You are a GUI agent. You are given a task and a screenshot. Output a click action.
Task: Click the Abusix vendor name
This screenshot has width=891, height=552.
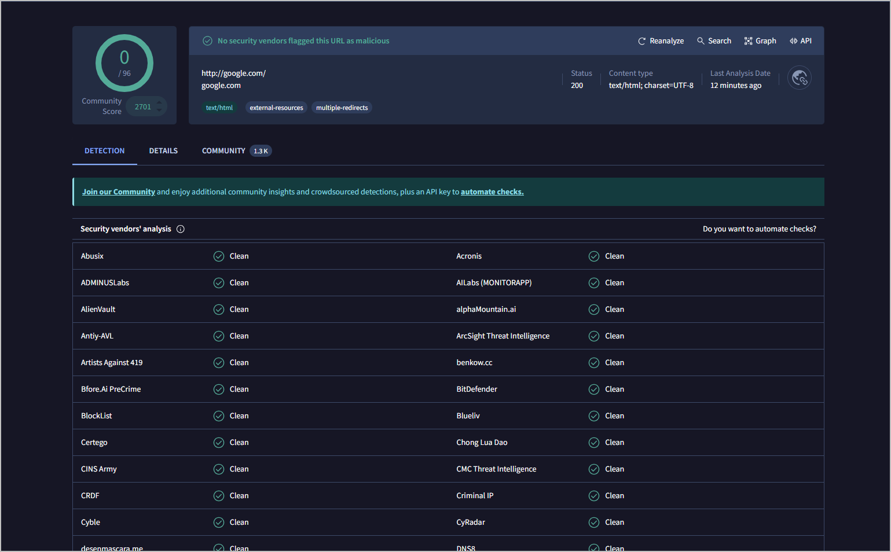pyautogui.click(x=92, y=256)
